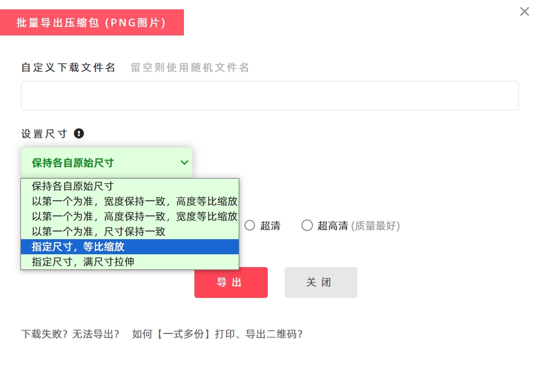Viewport: 539px width, 373px height.
Task: Click the gray 关闭 button
Action: point(321,283)
